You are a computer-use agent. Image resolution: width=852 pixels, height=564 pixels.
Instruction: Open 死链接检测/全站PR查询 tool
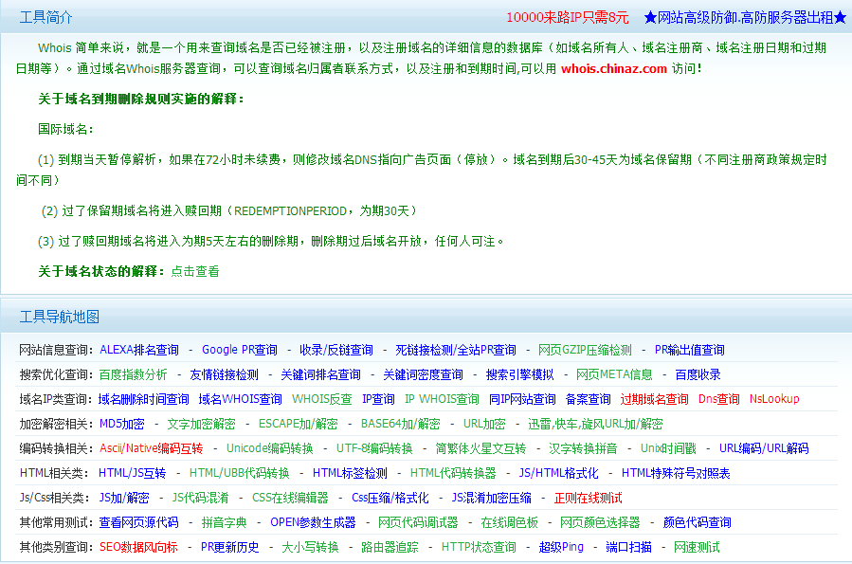tap(456, 350)
